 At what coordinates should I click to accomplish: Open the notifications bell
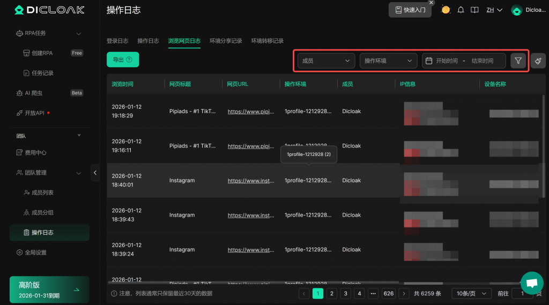point(461,10)
